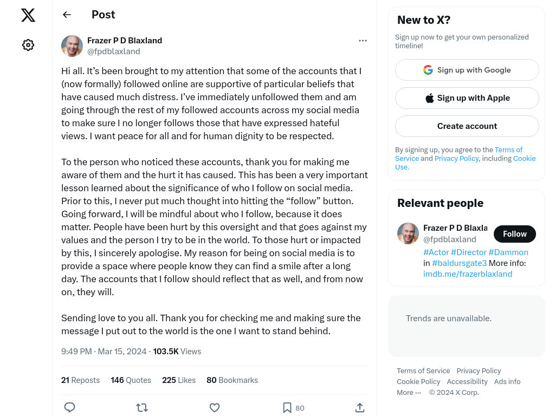The width and height of the screenshot is (555, 416).
Task: Sign up with Google button
Action: click(467, 70)
